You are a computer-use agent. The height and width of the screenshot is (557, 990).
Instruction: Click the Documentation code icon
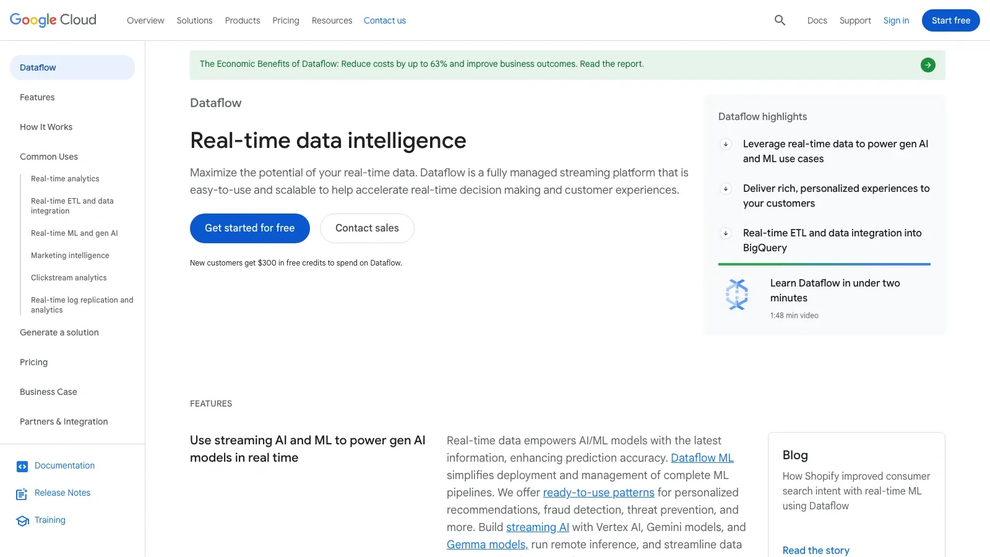click(x=22, y=467)
